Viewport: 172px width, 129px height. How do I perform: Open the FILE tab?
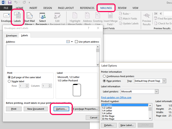click(6, 8)
